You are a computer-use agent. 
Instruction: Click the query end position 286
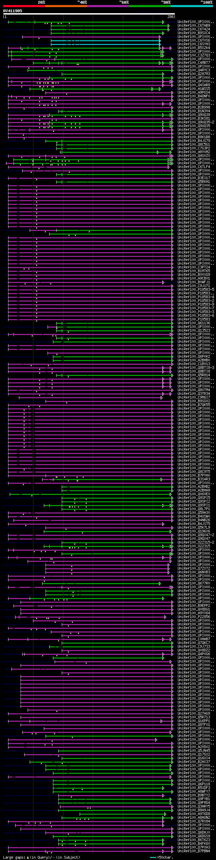[171, 17]
